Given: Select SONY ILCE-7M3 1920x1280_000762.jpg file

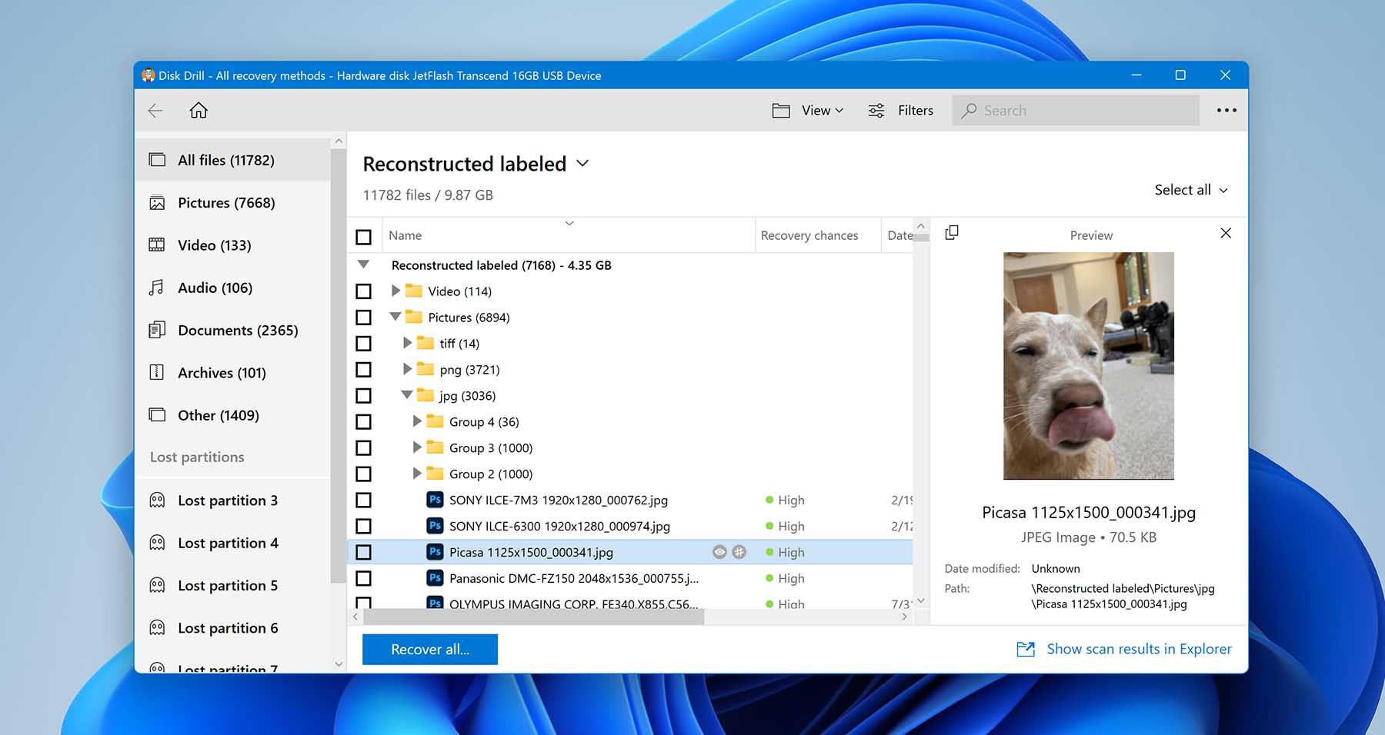Looking at the screenshot, I should (559, 501).
